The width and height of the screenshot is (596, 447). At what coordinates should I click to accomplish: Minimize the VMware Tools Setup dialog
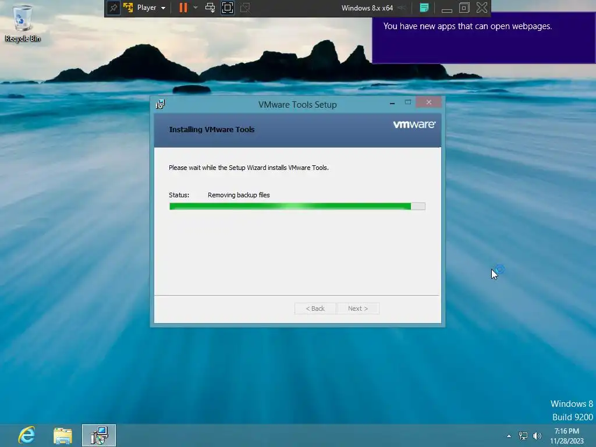pyautogui.click(x=392, y=102)
